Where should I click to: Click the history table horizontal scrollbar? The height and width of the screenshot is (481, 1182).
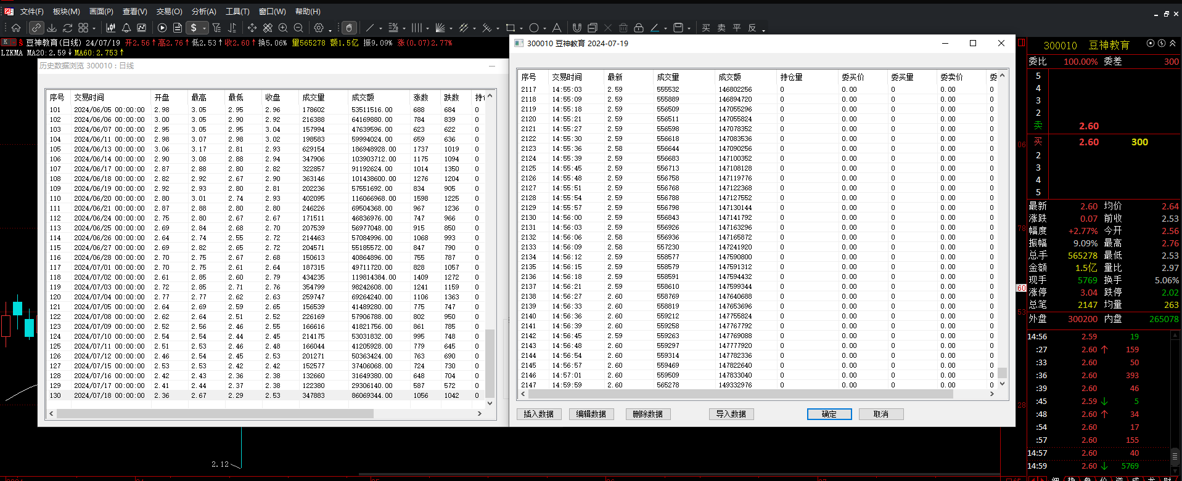265,414
